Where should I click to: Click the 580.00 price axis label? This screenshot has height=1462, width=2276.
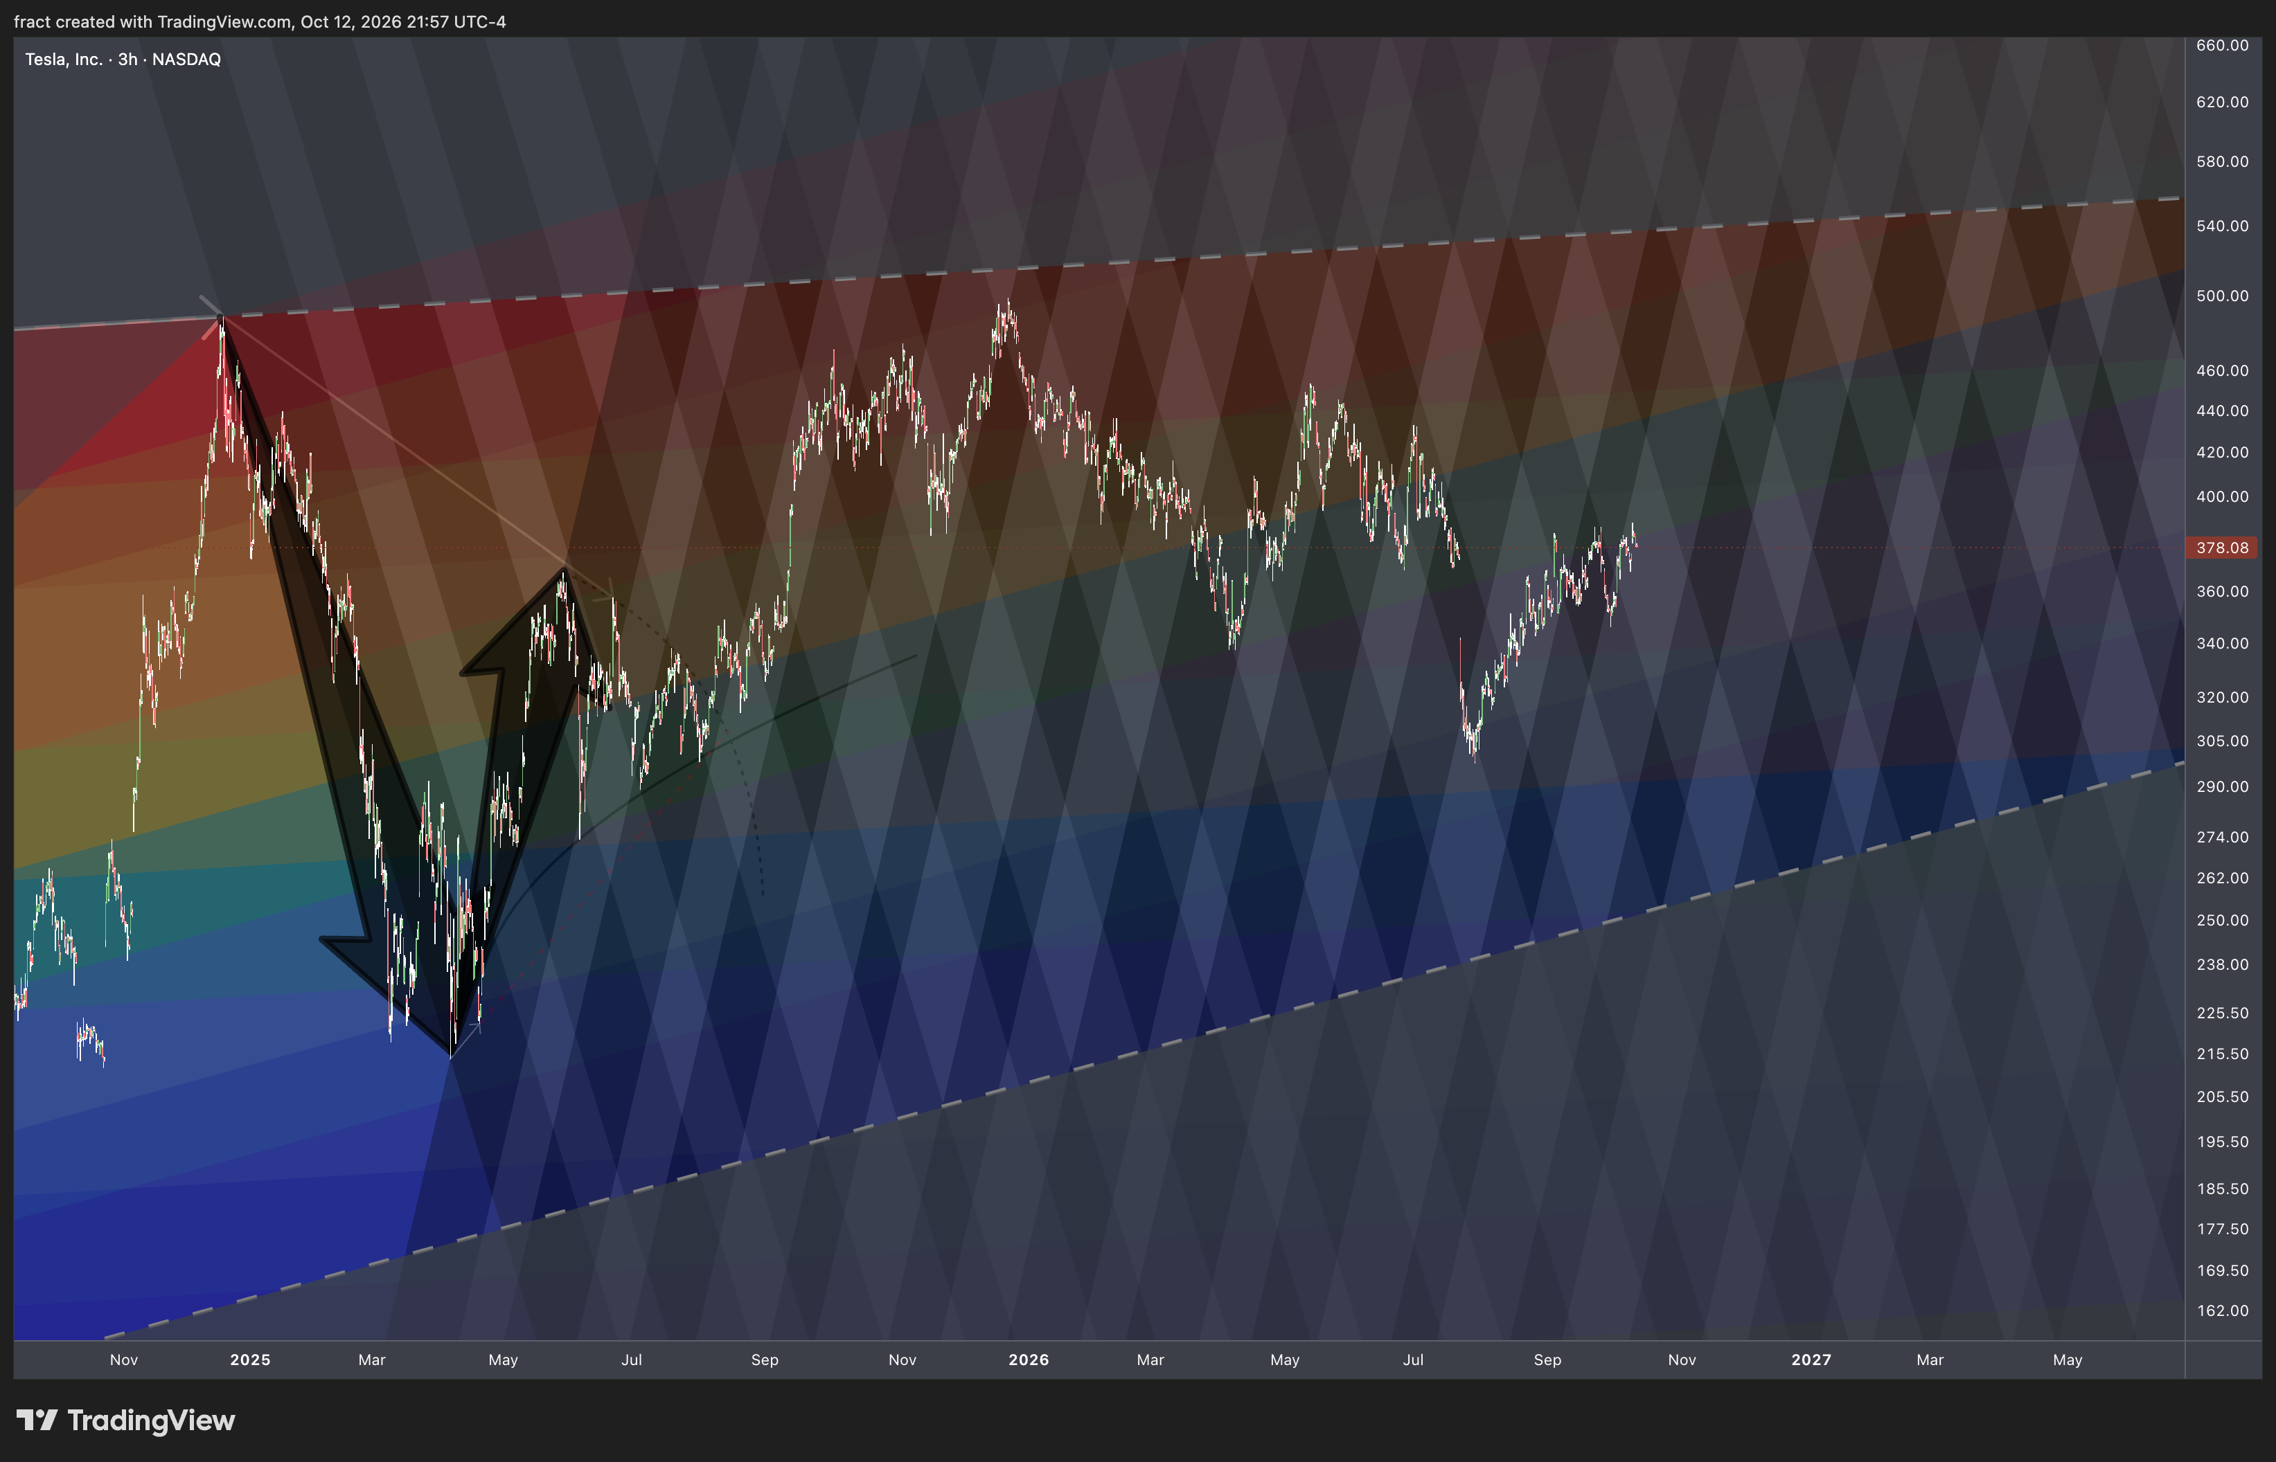tap(2222, 163)
